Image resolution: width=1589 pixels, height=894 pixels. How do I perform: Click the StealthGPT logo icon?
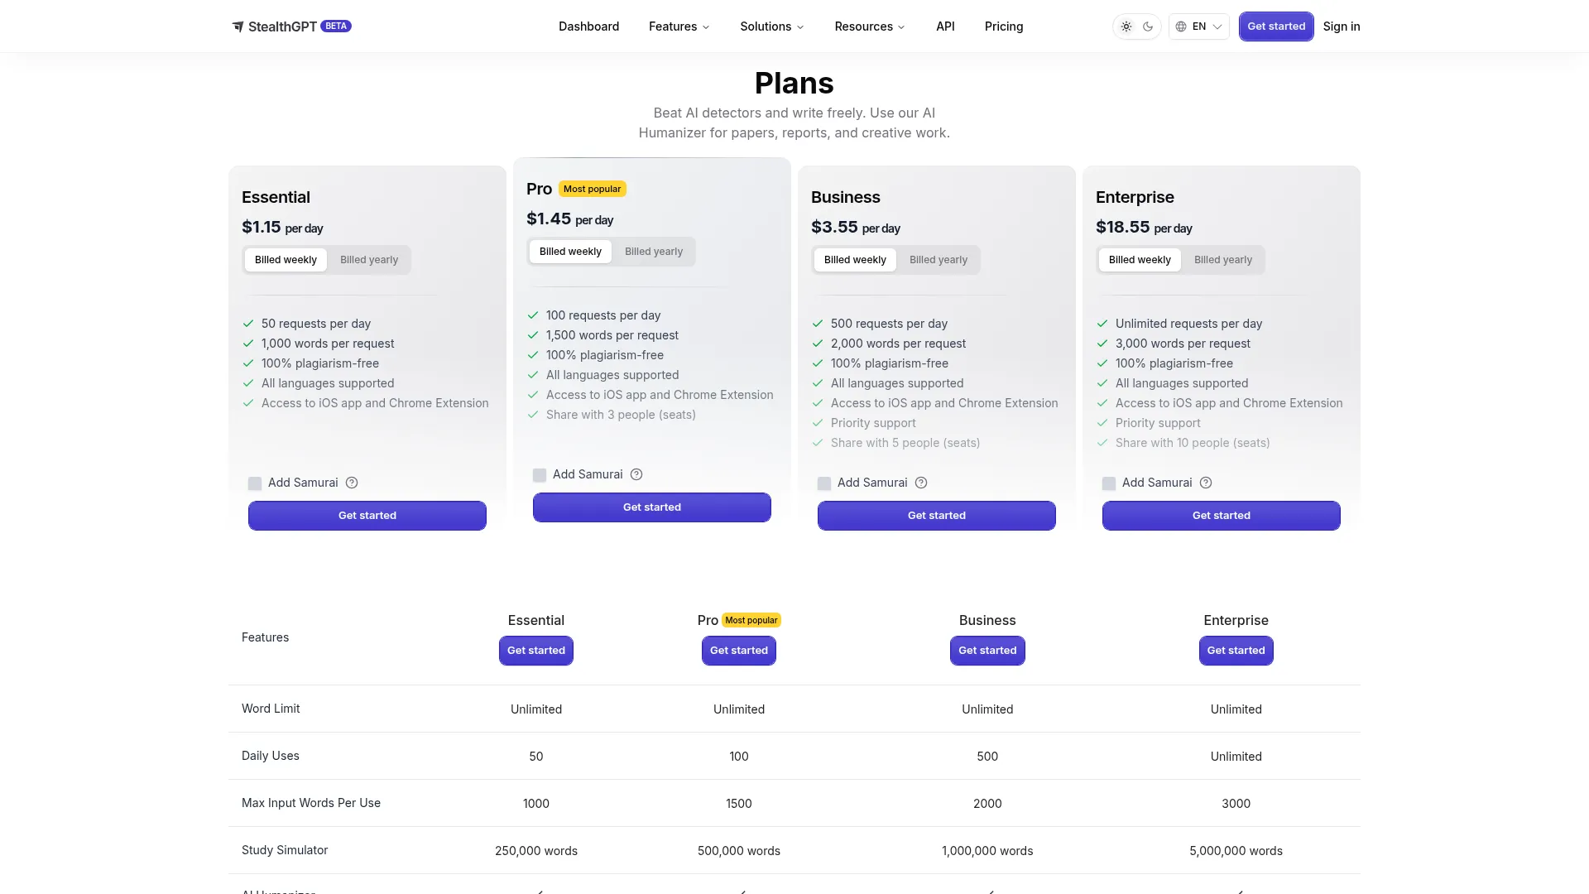(x=238, y=26)
